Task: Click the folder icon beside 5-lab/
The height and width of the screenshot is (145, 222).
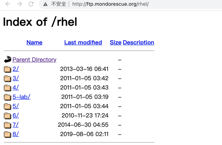Action: click(8, 97)
